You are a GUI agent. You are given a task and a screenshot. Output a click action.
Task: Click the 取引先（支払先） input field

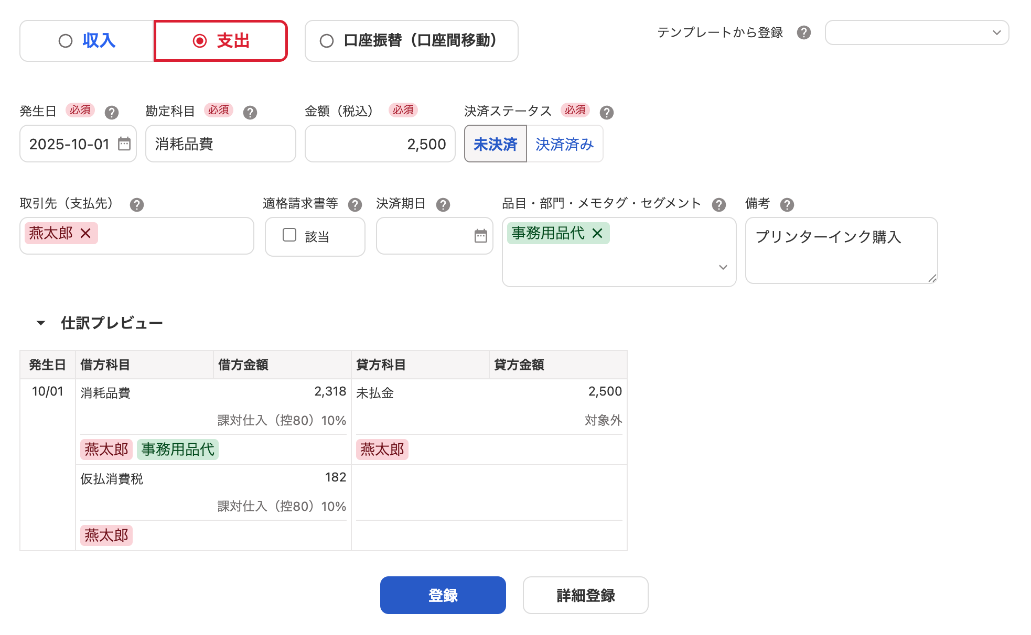pyautogui.click(x=137, y=236)
